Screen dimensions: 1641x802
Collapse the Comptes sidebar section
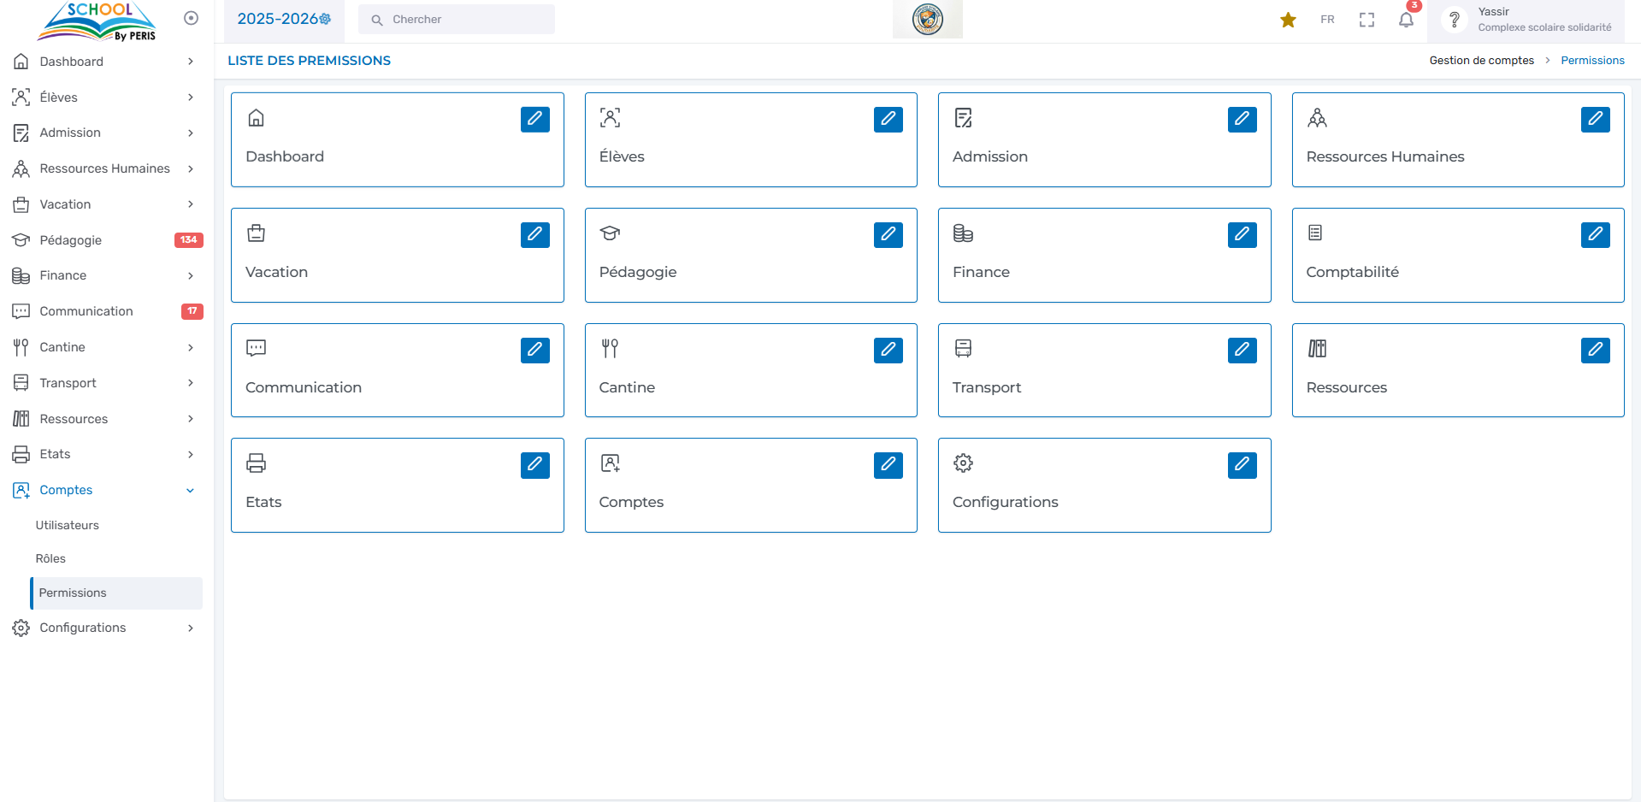(x=190, y=490)
